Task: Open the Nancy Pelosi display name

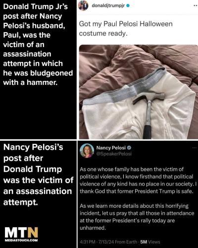Action: point(111,148)
